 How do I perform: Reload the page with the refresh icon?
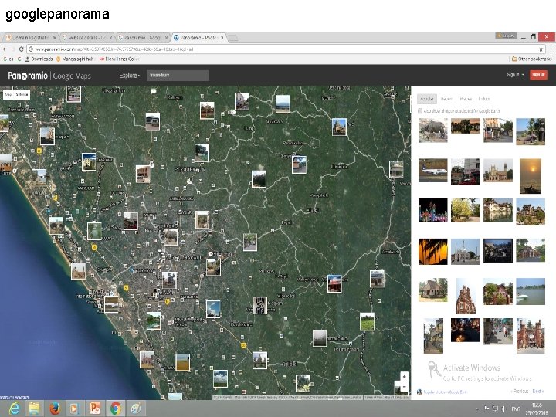click(x=21, y=49)
